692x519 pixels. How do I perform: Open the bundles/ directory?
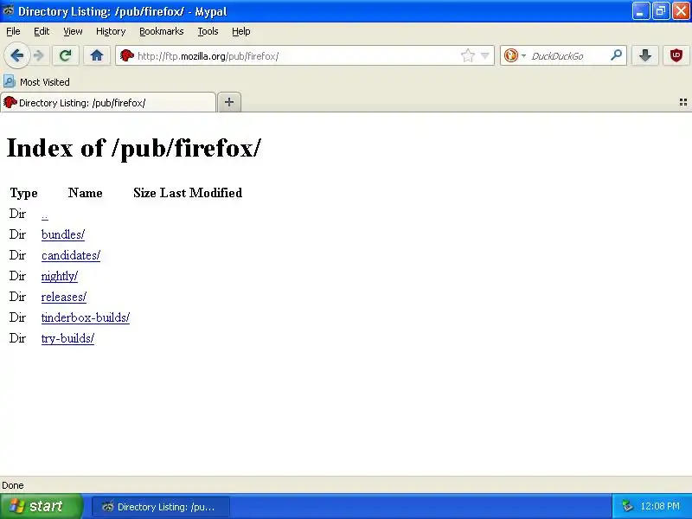point(62,234)
